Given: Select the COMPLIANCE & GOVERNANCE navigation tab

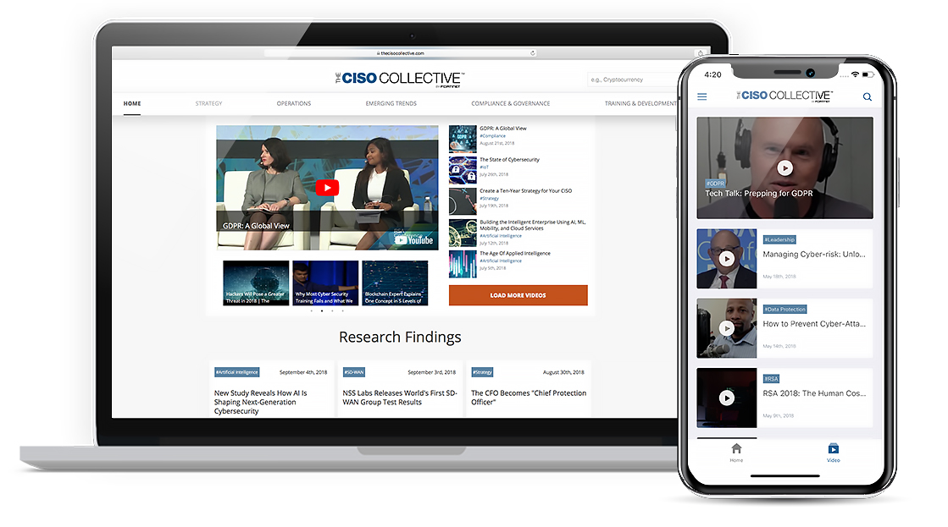Looking at the screenshot, I should coord(511,104).
